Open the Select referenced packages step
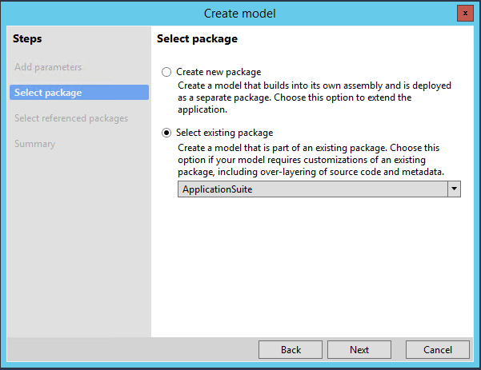 coord(71,118)
